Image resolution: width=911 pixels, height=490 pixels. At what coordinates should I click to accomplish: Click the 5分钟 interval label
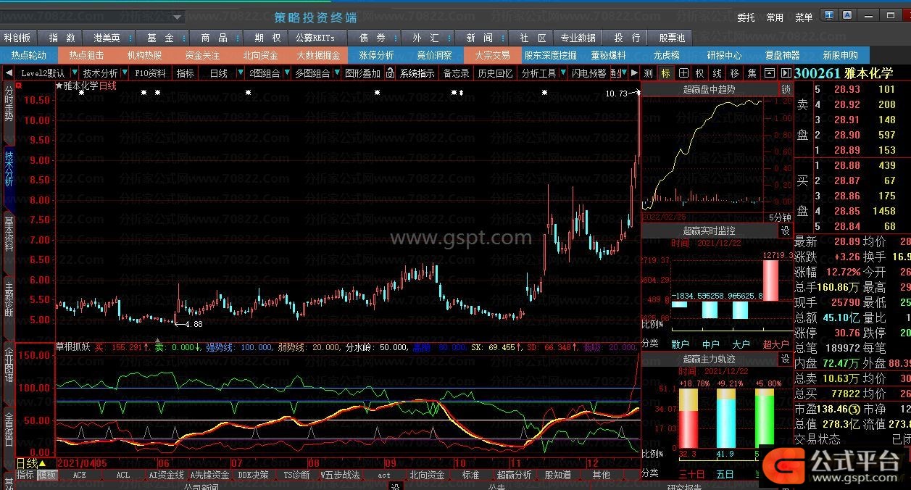pos(781,217)
